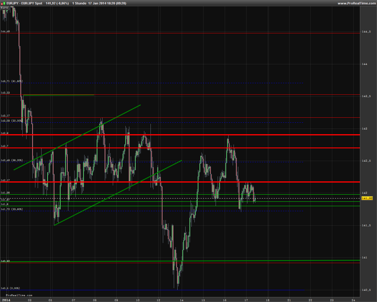Click the 2014 year label on time axis
Viewport: 377px width, 302px height.
(6, 300)
